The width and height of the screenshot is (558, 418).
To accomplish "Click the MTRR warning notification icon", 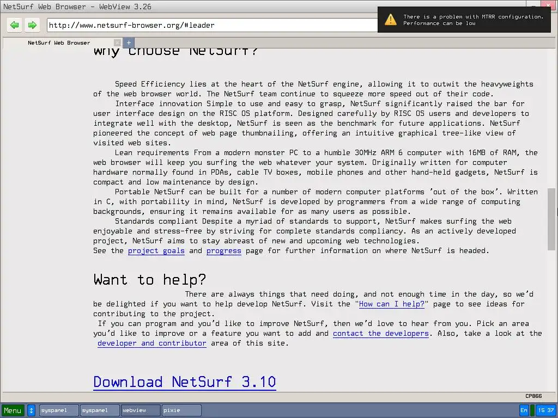I will point(391,20).
